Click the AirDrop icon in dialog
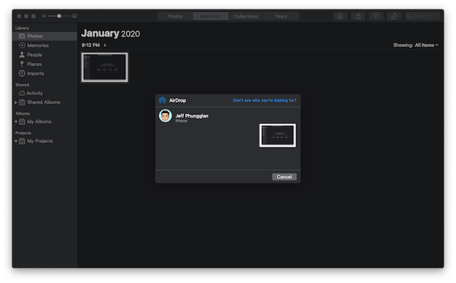Viewport: 456px width, 283px height. pos(162,100)
